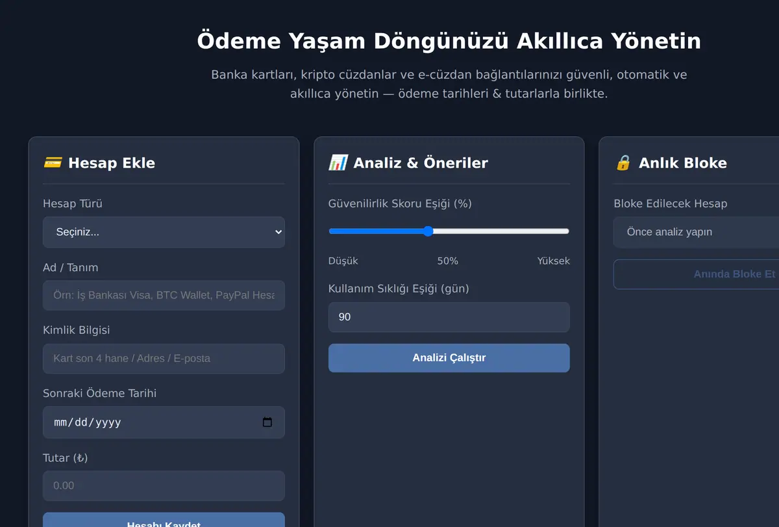The height and width of the screenshot is (527, 779).
Task: Focus the Kimlik Bilgisi input field
Action: click(164, 359)
